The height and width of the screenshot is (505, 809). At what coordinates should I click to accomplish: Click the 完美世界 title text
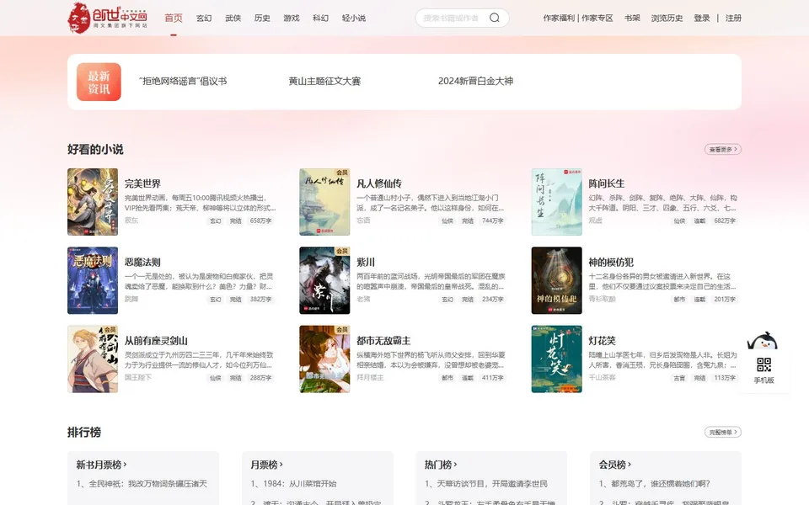[x=143, y=184]
